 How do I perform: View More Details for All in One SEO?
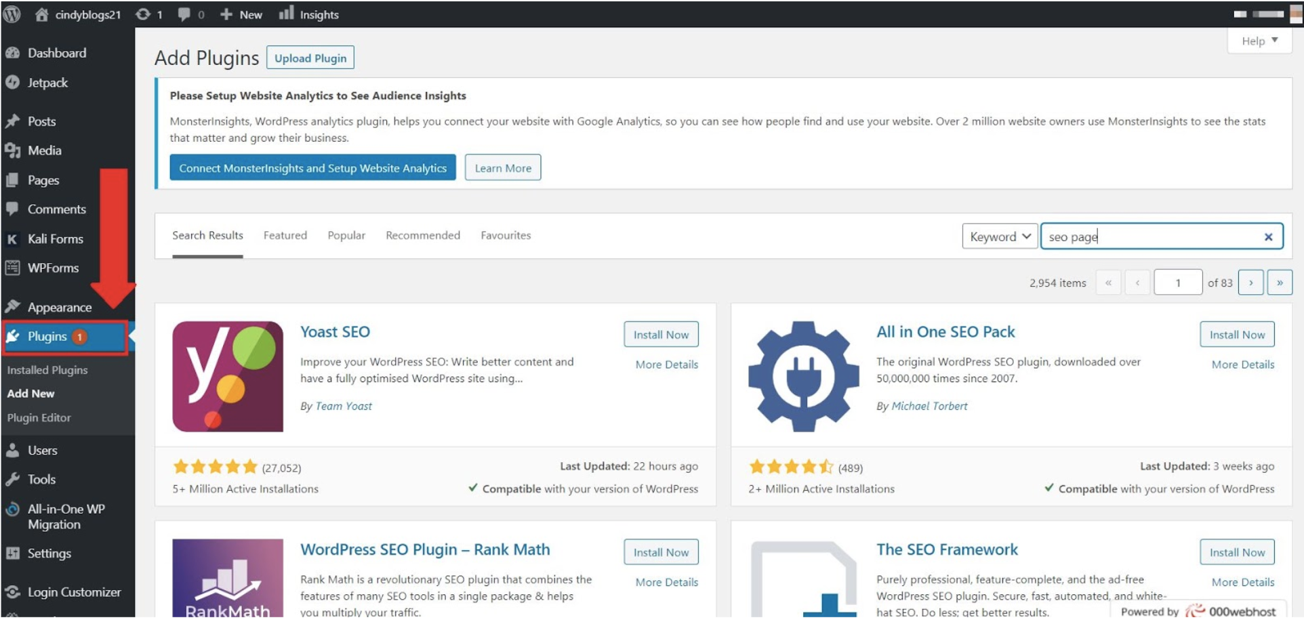(1242, 365)
